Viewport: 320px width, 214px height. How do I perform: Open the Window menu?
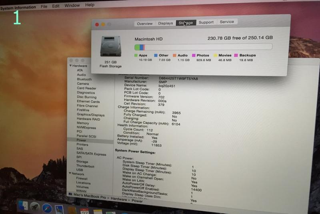pyautogui.click(x=72, y=5)
